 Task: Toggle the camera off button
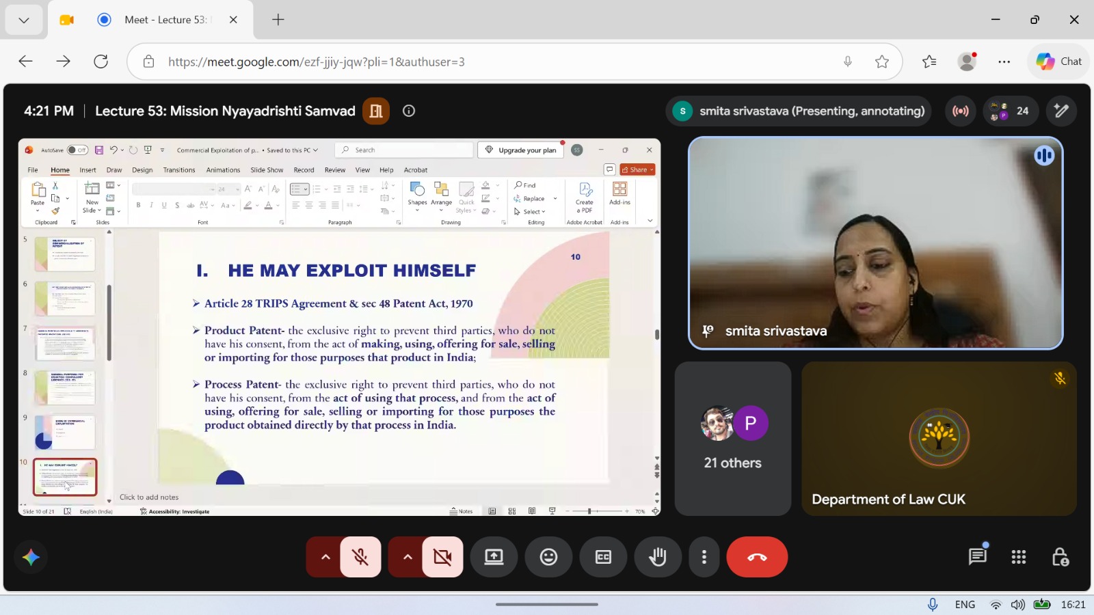[442, 557]
